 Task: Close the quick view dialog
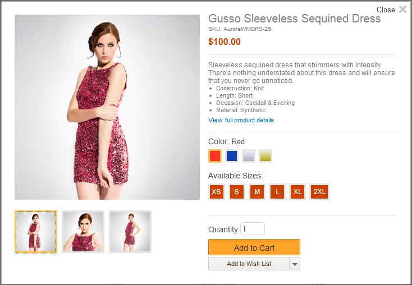(402, 10)
